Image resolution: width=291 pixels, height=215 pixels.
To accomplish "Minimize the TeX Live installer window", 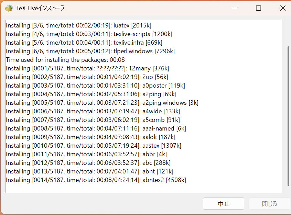I will (235, 8).
